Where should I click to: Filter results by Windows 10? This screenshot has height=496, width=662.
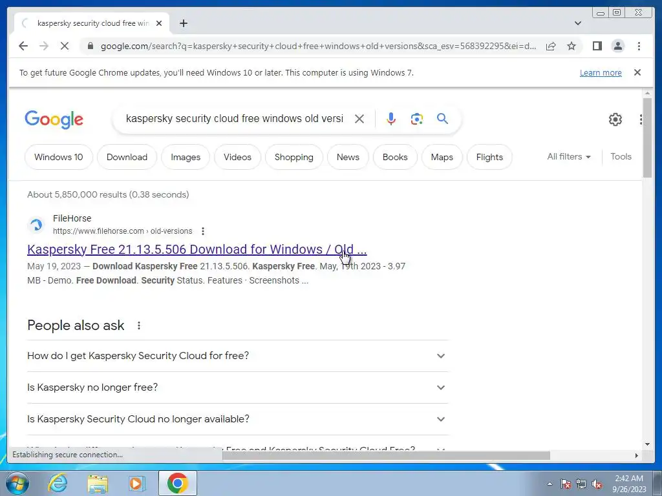(59, 157)
